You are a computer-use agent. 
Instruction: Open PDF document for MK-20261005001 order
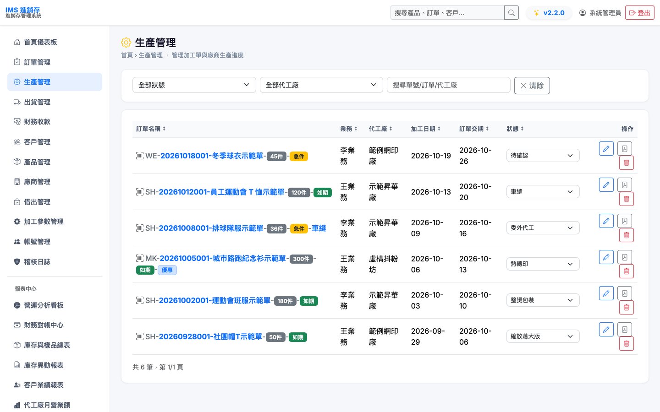pos(625,257)
